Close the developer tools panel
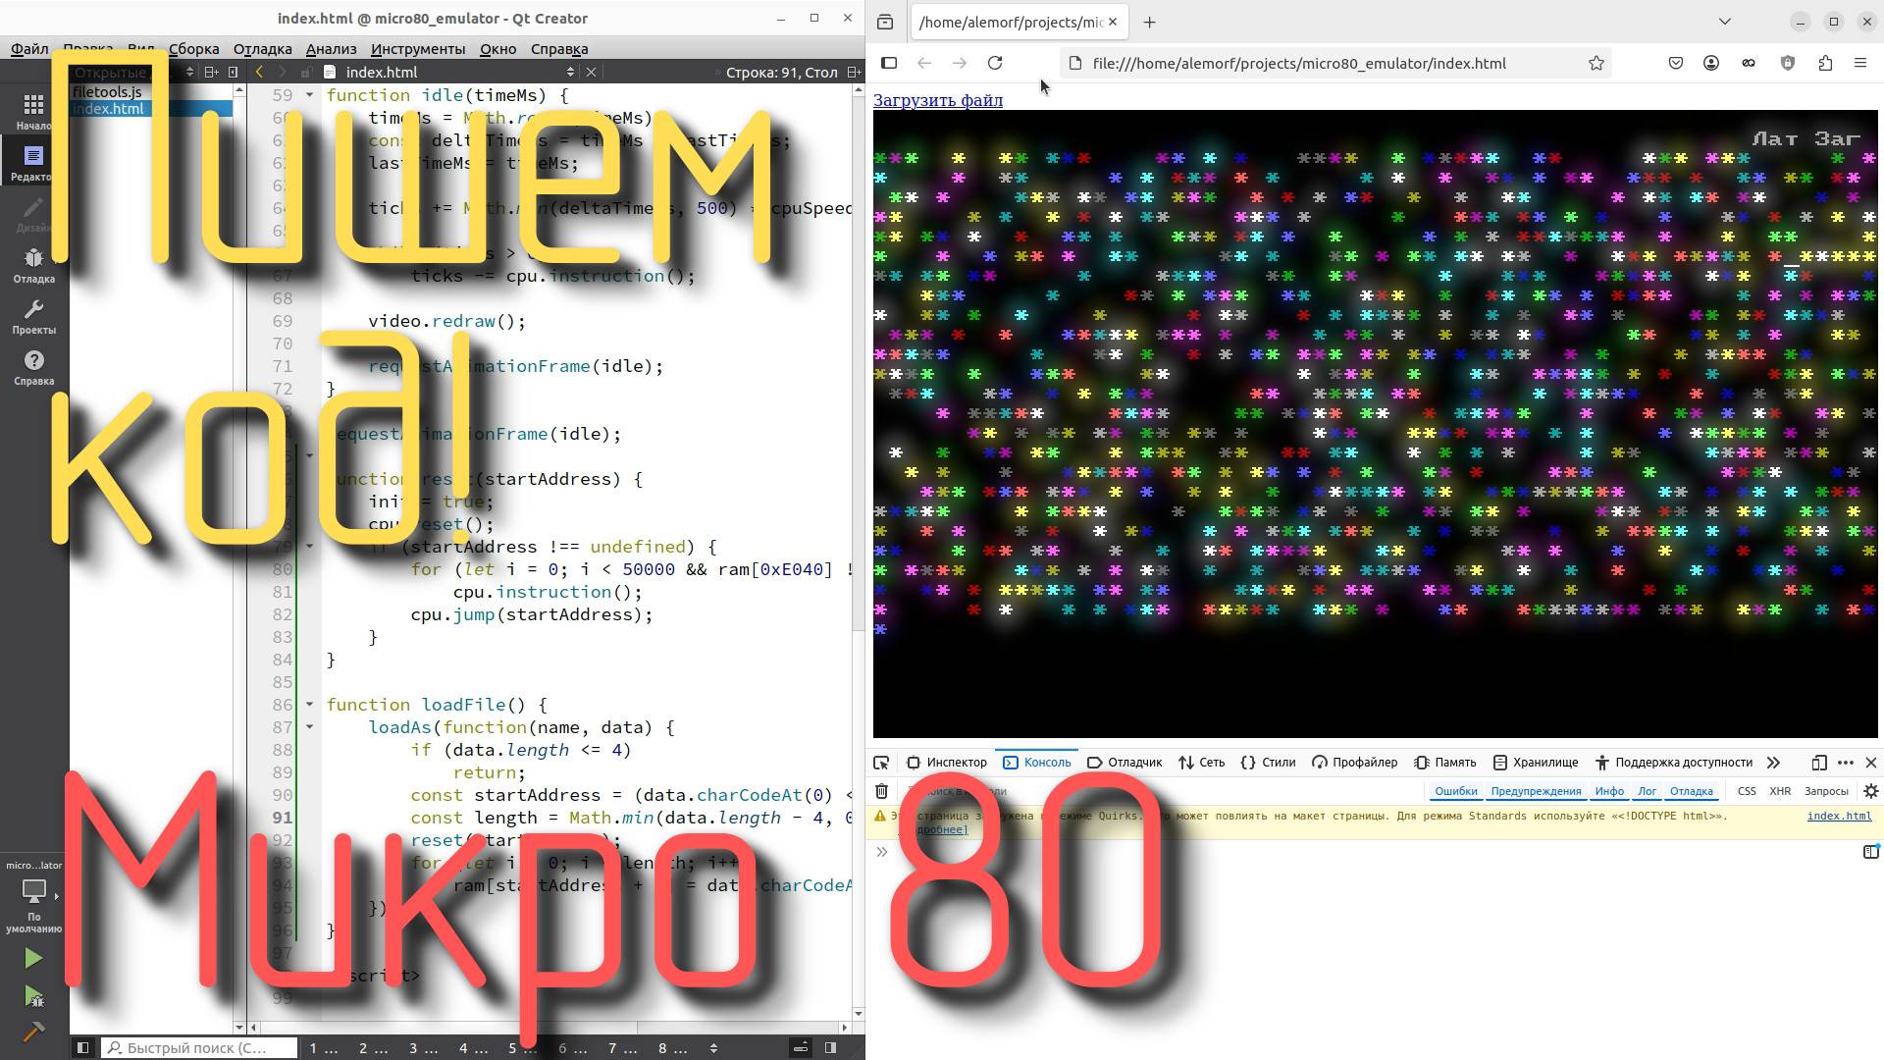The image size is (1884, 1060). 1871,763
